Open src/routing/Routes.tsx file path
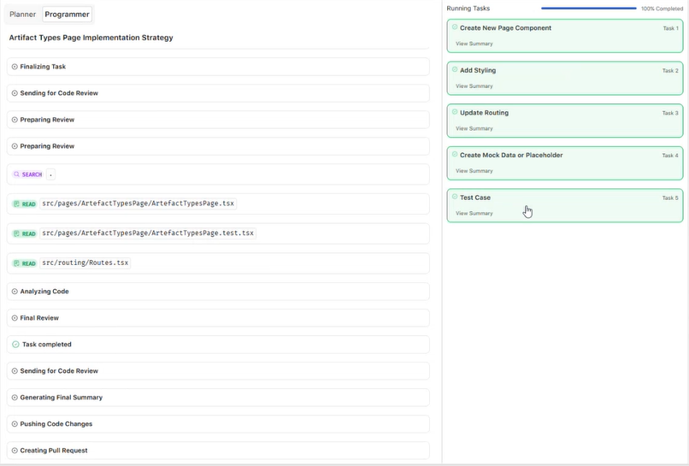 85,262
